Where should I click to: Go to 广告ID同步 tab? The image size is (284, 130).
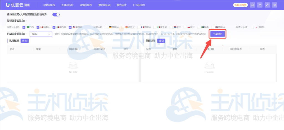(x=139, y=5)
